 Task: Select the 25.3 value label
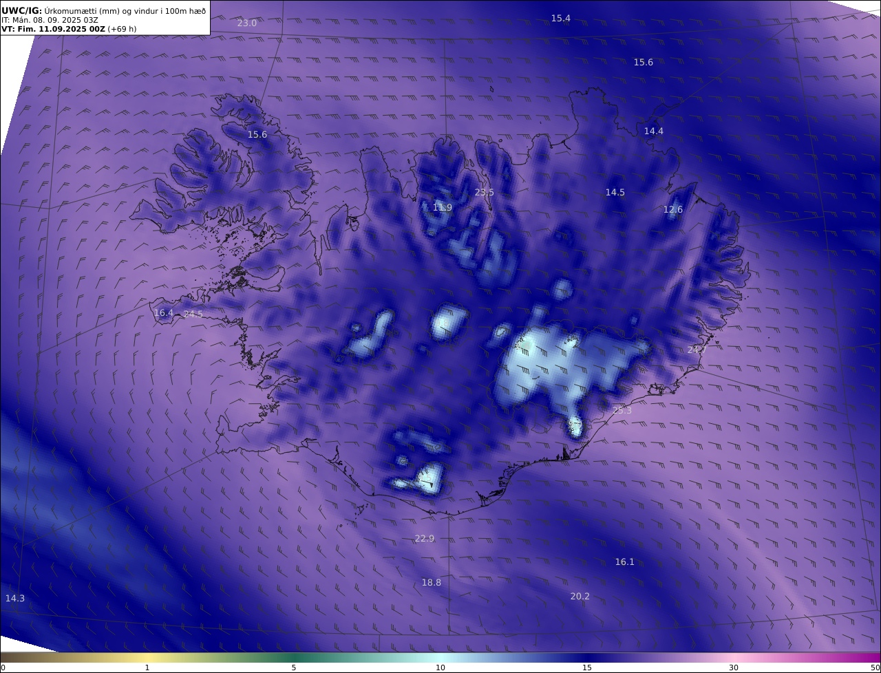click(622, 410)
